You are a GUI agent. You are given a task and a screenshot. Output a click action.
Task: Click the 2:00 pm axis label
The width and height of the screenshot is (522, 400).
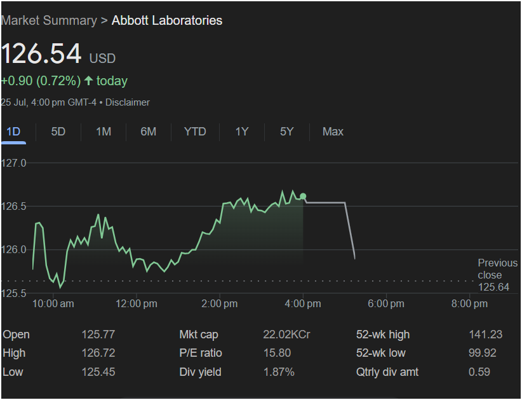pyautogui.click(x=220, y=304)
